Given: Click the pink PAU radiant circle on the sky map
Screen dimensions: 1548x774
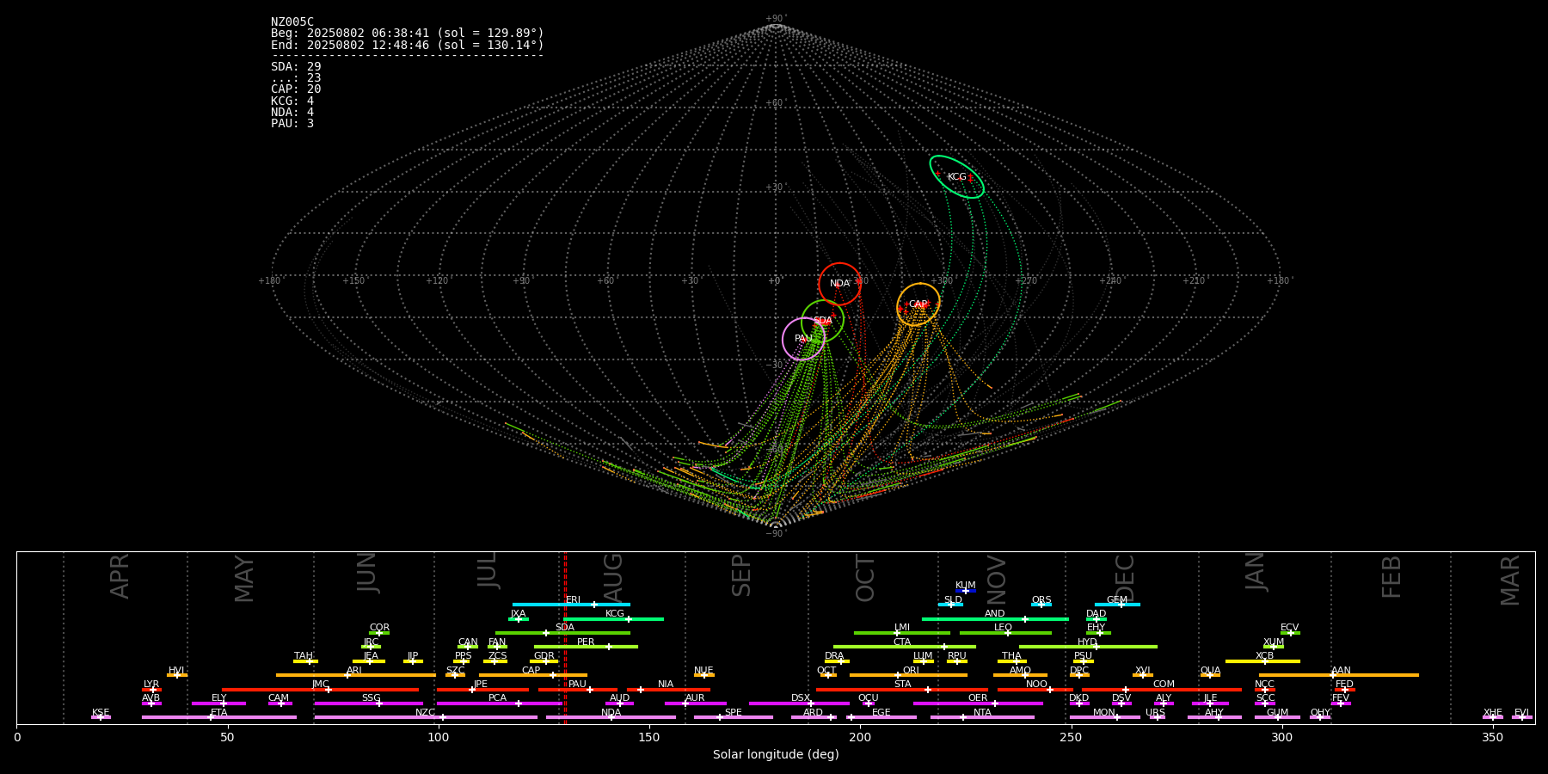Looking at the screenshot, I should click(803, 339).
